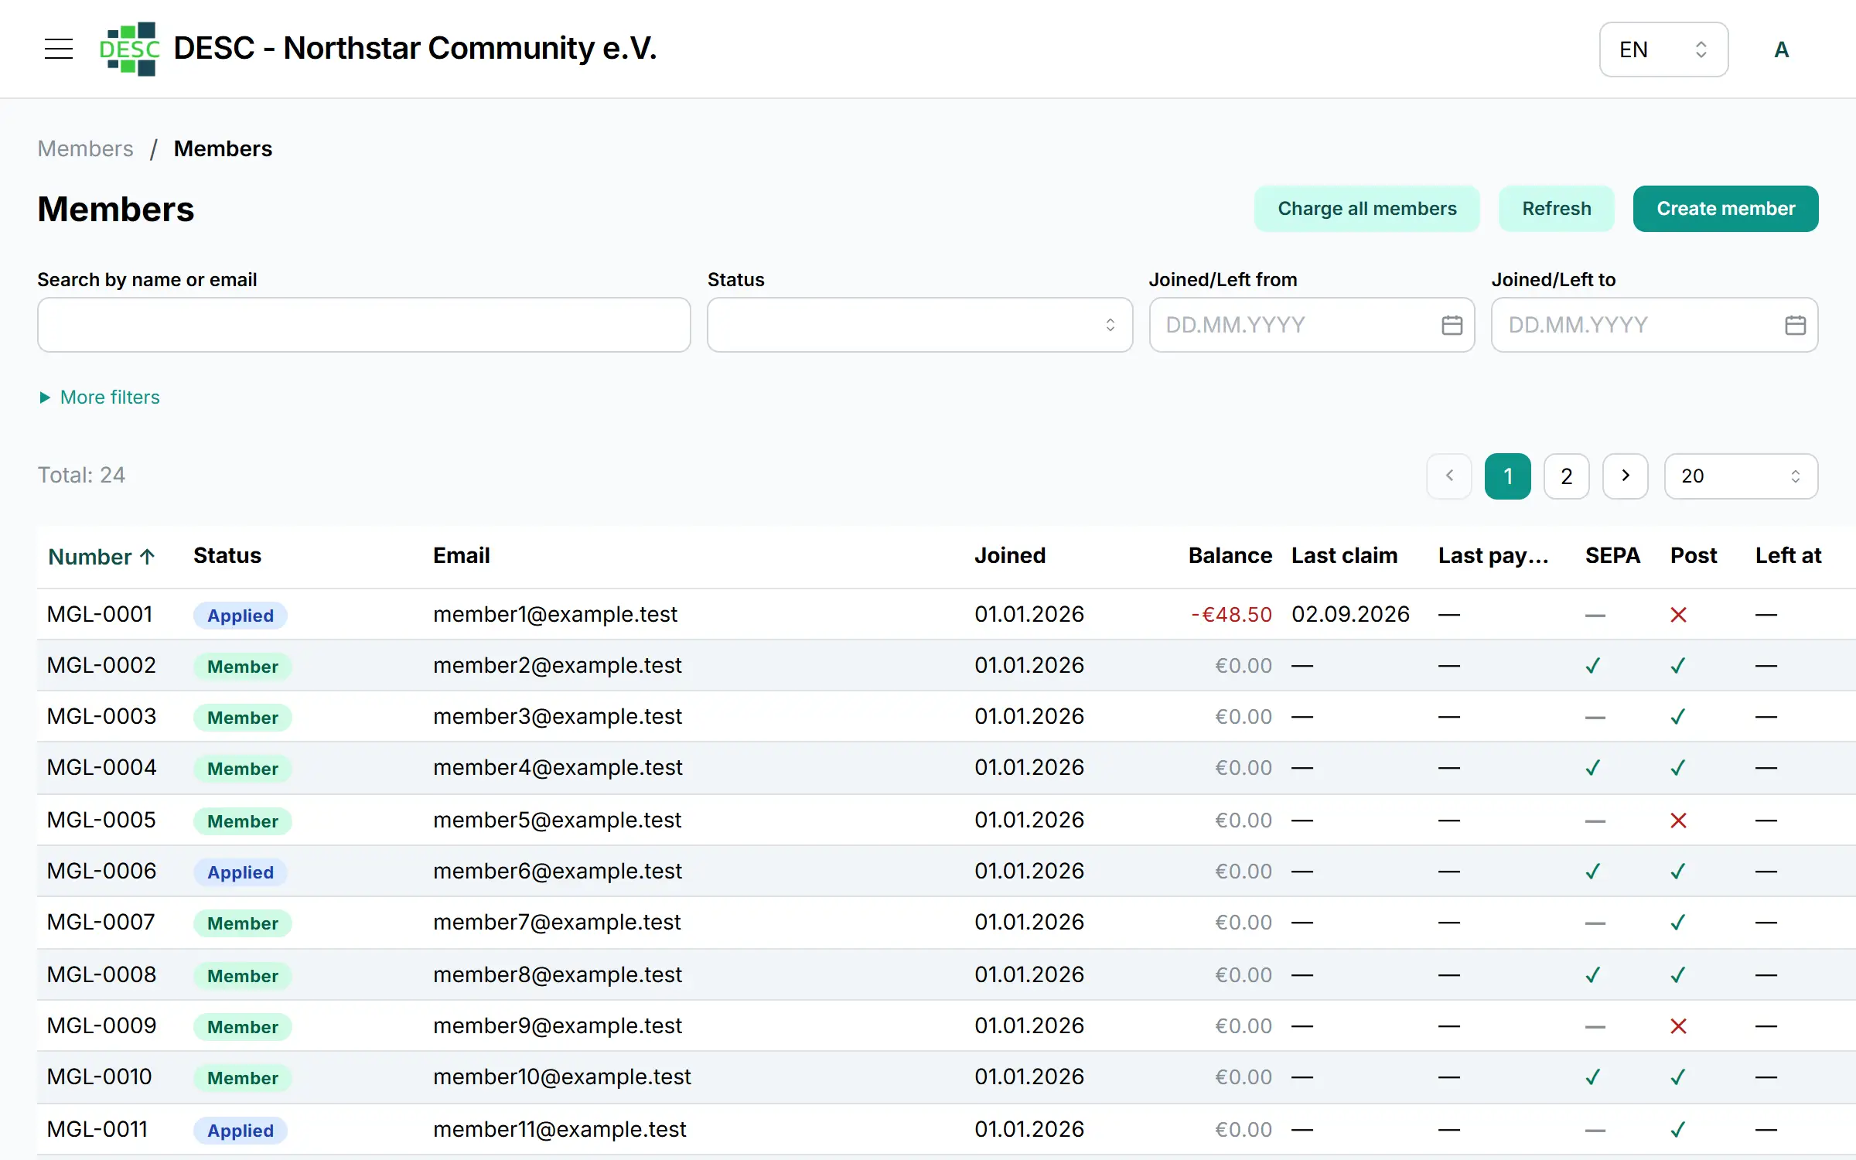Click Post checkmark for MGL-0011

1677,1130
